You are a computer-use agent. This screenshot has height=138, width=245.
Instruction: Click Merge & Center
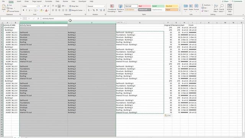76,10
